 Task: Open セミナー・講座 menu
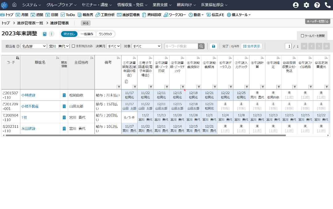[x=97, y=5]
